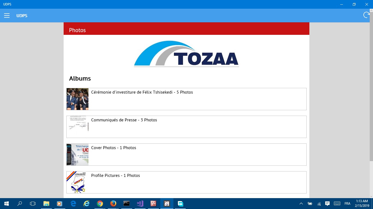
Task: Open Visual Studio from taskbar
Action: 140,204
